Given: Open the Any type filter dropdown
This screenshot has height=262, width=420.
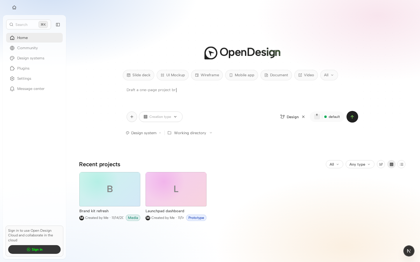Looking at the screenshot, I should (x=360, y=164).
